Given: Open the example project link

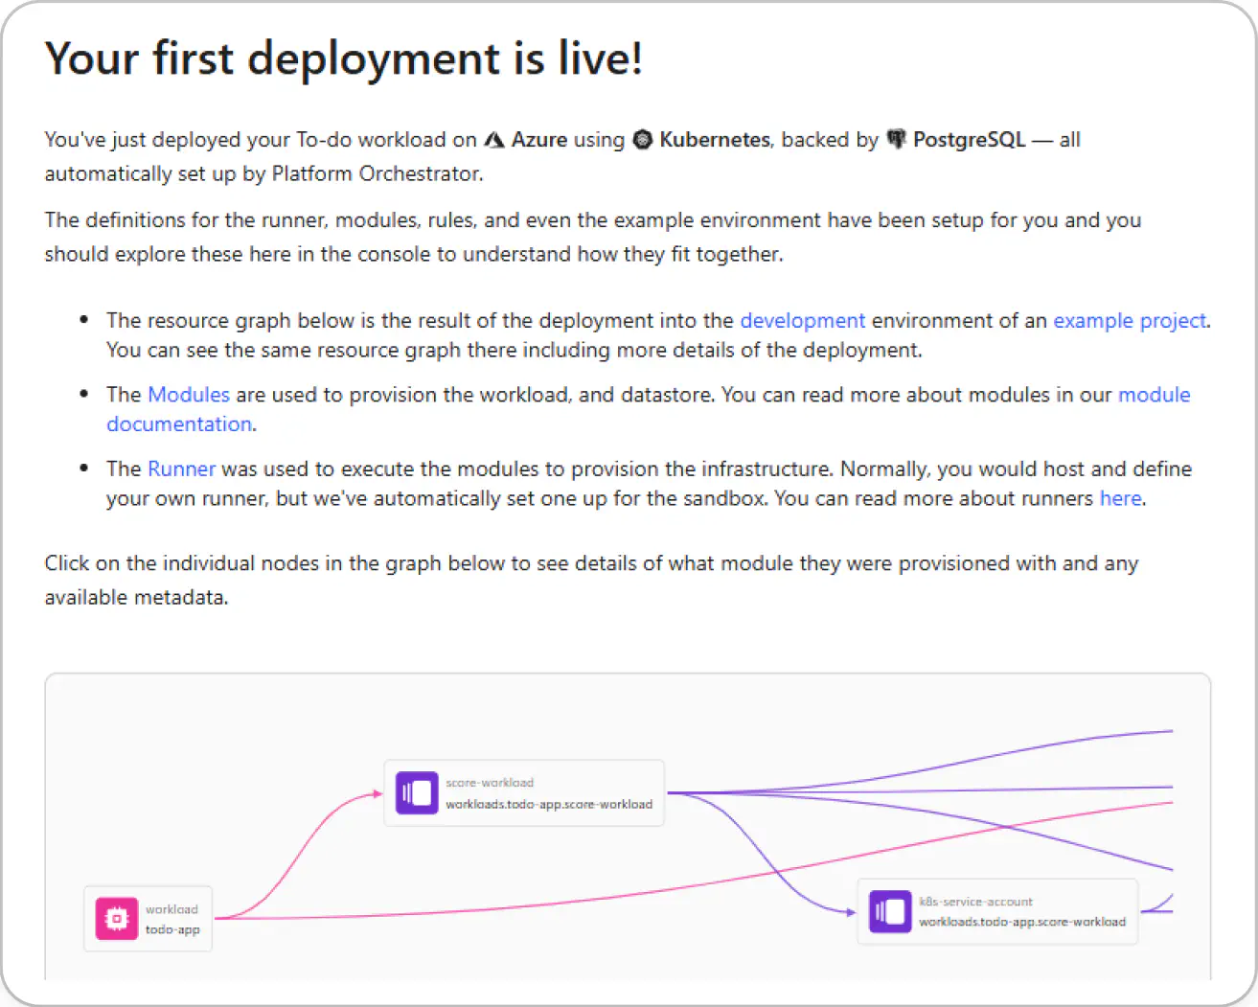Looking at the screenshot, I should tap(1129, 320).
